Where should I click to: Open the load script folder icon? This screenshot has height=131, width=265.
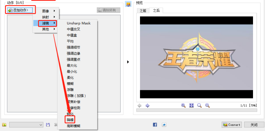click(4, 125)
